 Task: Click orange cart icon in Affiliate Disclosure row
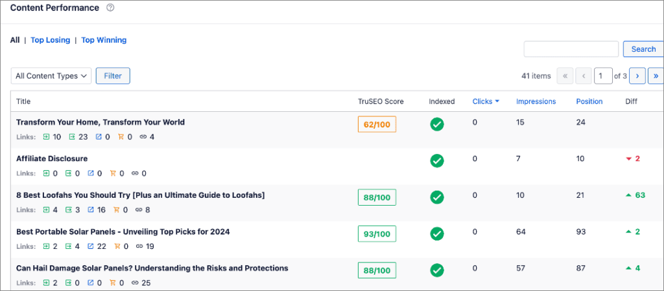113,173
